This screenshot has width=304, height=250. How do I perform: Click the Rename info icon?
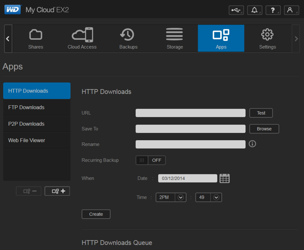252,144
